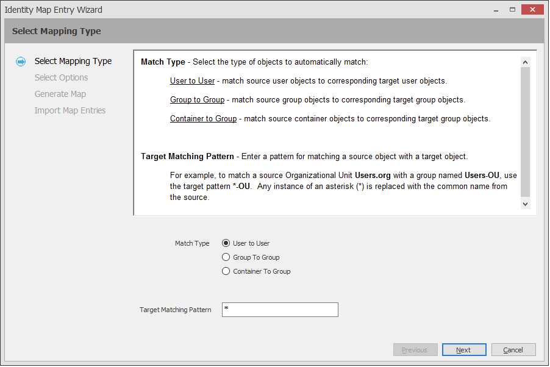Open the Import Map Entries step
The image size is (550, 367).
pyautogui.click(x=70, y=110)
